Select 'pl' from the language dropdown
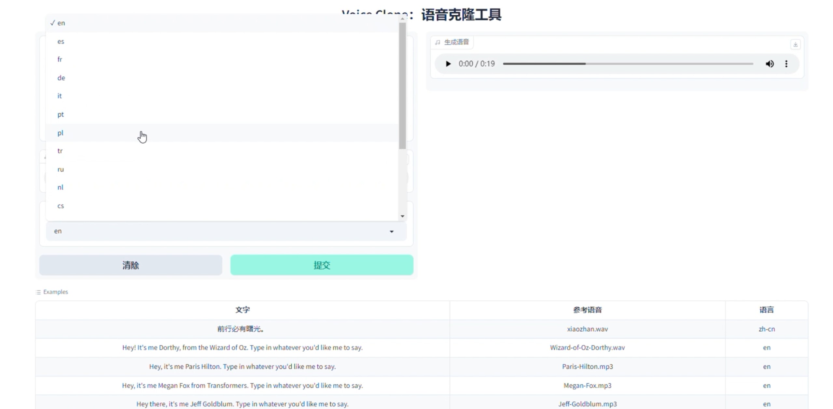The width and height of the screenshot is (833, 409). click(x=61, y=133)
